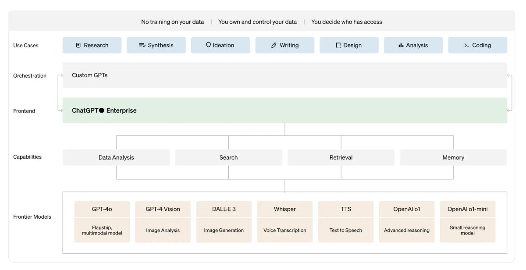Click the TTS model title

(x=346, y=209)
